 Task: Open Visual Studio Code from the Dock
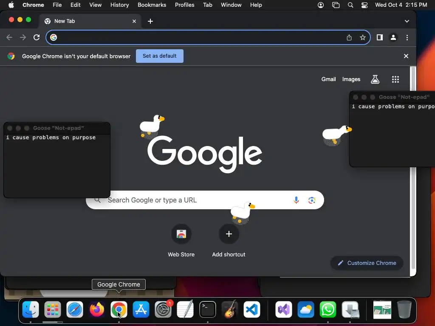tap(252, 309)
